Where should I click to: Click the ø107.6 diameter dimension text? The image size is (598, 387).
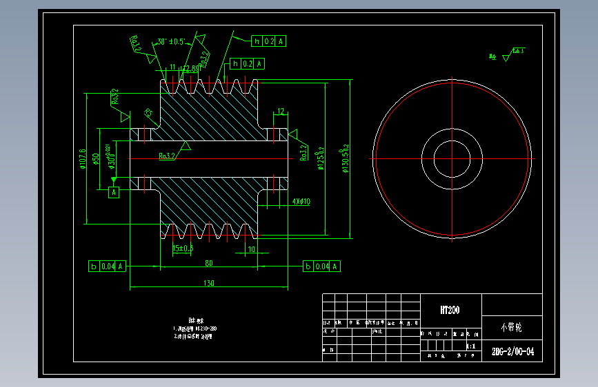83,159
